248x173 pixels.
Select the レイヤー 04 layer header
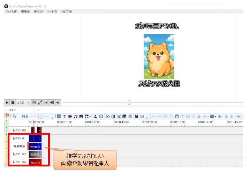pos(19,162)
